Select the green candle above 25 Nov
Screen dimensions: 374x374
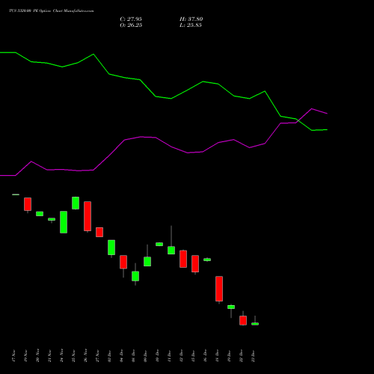click(x=76, y=203)
